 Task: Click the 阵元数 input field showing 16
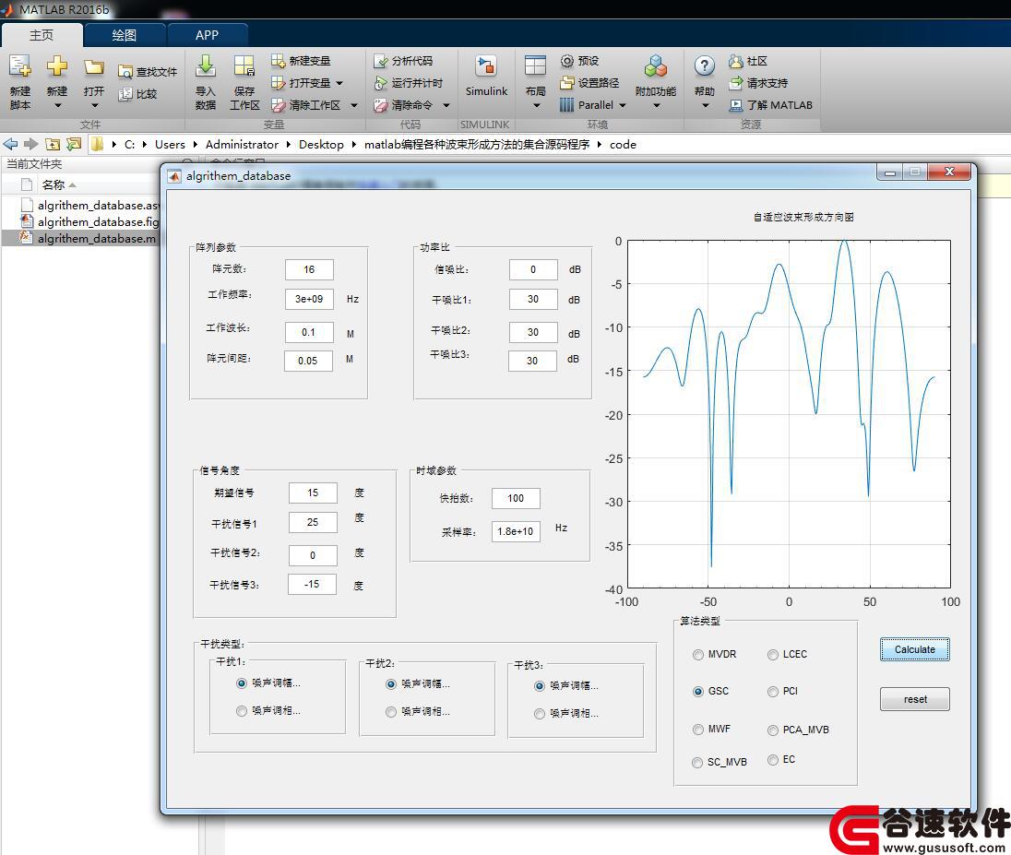pyautogui.click(x=310, y=269)
